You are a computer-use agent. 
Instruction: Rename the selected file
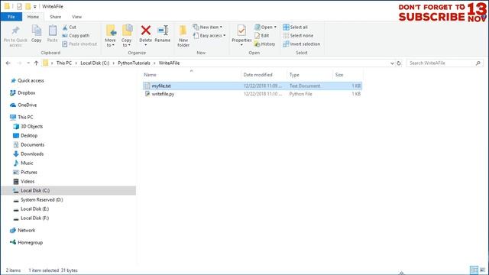pyautogui.click(x=163, y=34)
